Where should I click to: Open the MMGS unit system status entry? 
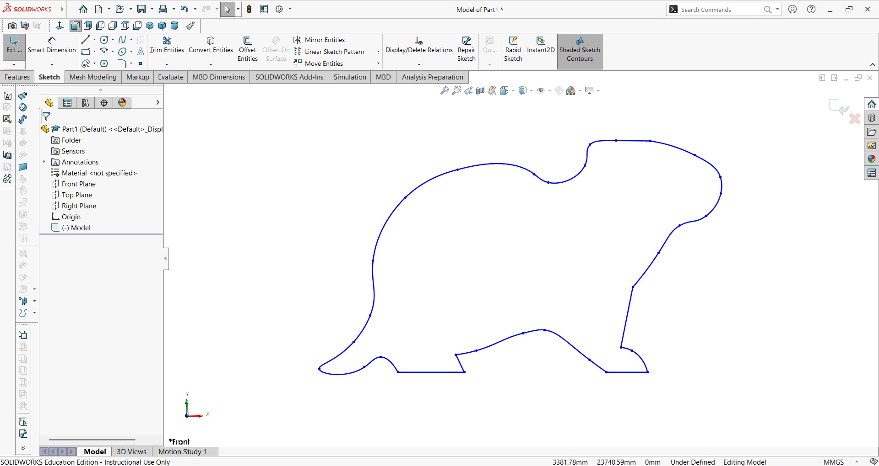[x=834, y=462]
